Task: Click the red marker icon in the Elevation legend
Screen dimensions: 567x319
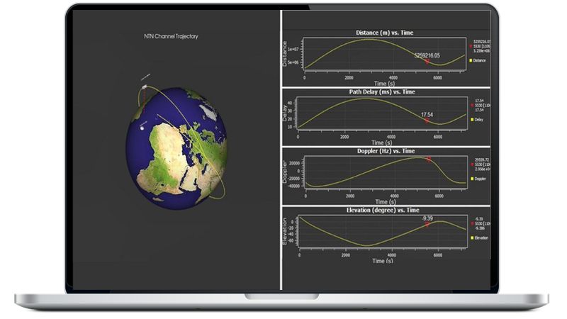Action: point(471,224)
